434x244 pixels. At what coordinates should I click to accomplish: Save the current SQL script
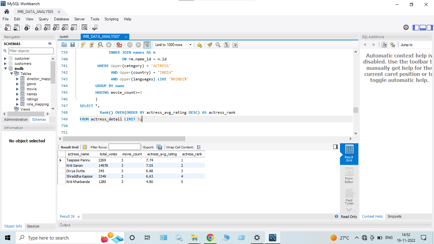click(73, 44)
